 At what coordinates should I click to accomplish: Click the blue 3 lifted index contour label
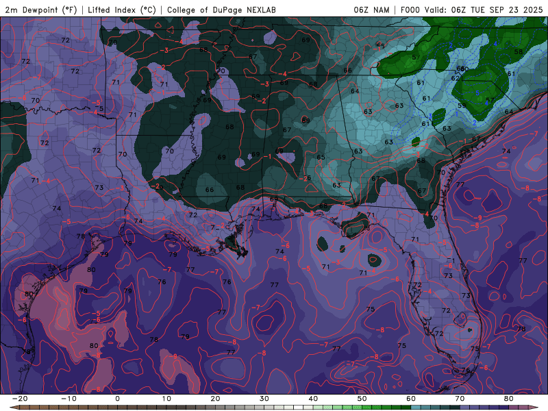tap(430, 116)
